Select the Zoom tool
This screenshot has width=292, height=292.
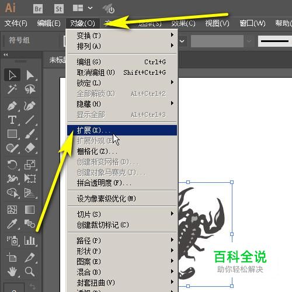coord(30,272)
